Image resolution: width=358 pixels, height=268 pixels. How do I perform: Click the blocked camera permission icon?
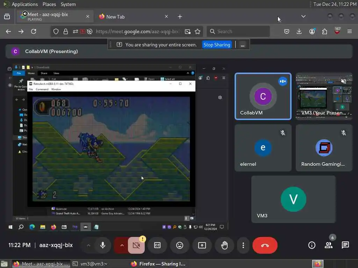tap(83, 31)
